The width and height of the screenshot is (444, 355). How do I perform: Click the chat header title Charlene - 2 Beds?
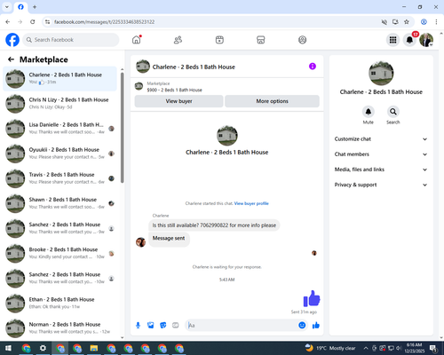(194, 67)
